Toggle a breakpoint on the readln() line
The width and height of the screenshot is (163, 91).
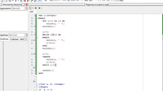point(32,70)
